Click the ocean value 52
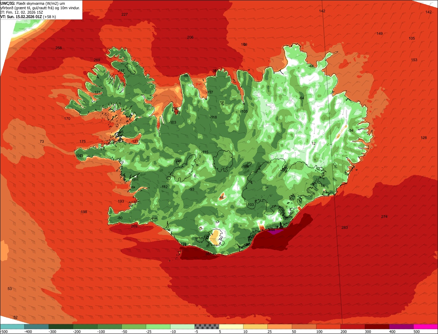This screenshot has height=334, width=438. [x=15, y=317]
